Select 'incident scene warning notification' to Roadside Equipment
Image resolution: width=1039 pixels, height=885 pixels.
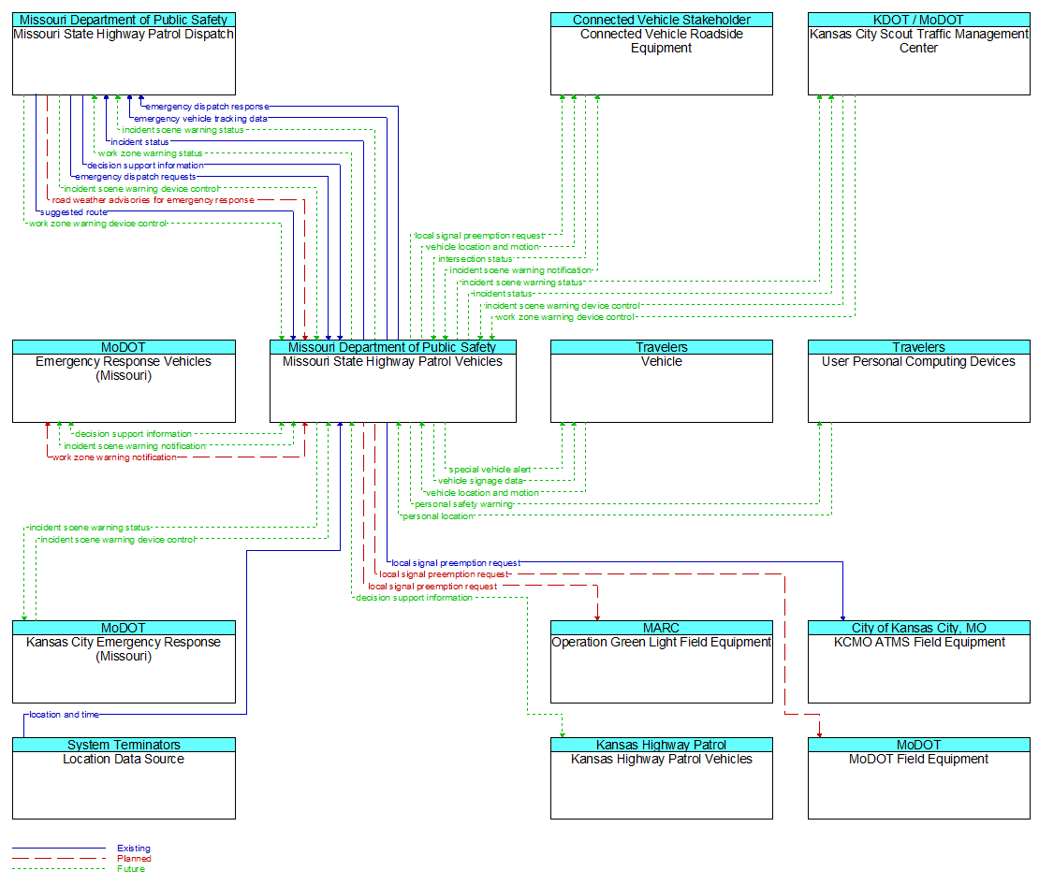[520, 270]
